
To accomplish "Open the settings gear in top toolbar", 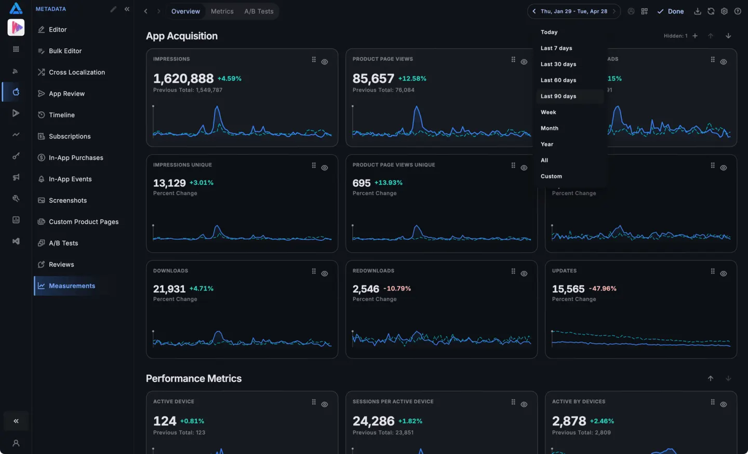I will (x=724, y=11).
